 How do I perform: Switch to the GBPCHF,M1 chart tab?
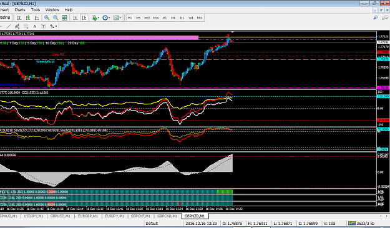tap(140, 216)
